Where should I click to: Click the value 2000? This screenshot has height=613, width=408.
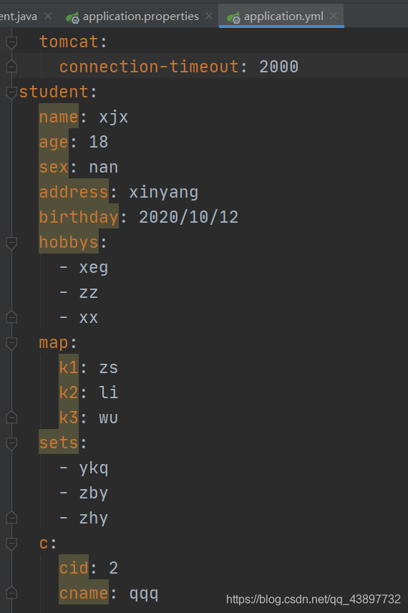pyautogui.click(x=278, y=67)
